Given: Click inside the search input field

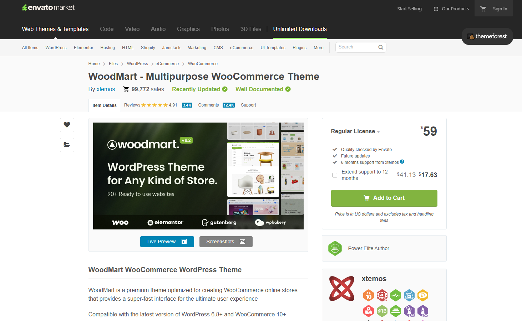Looking at the screenshot, I should tap(357, 47).
